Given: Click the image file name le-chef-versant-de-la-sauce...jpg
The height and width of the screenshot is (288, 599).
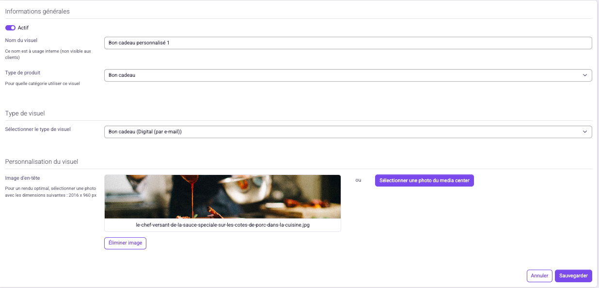Looking at the screenshot, I should coord(222,225).
